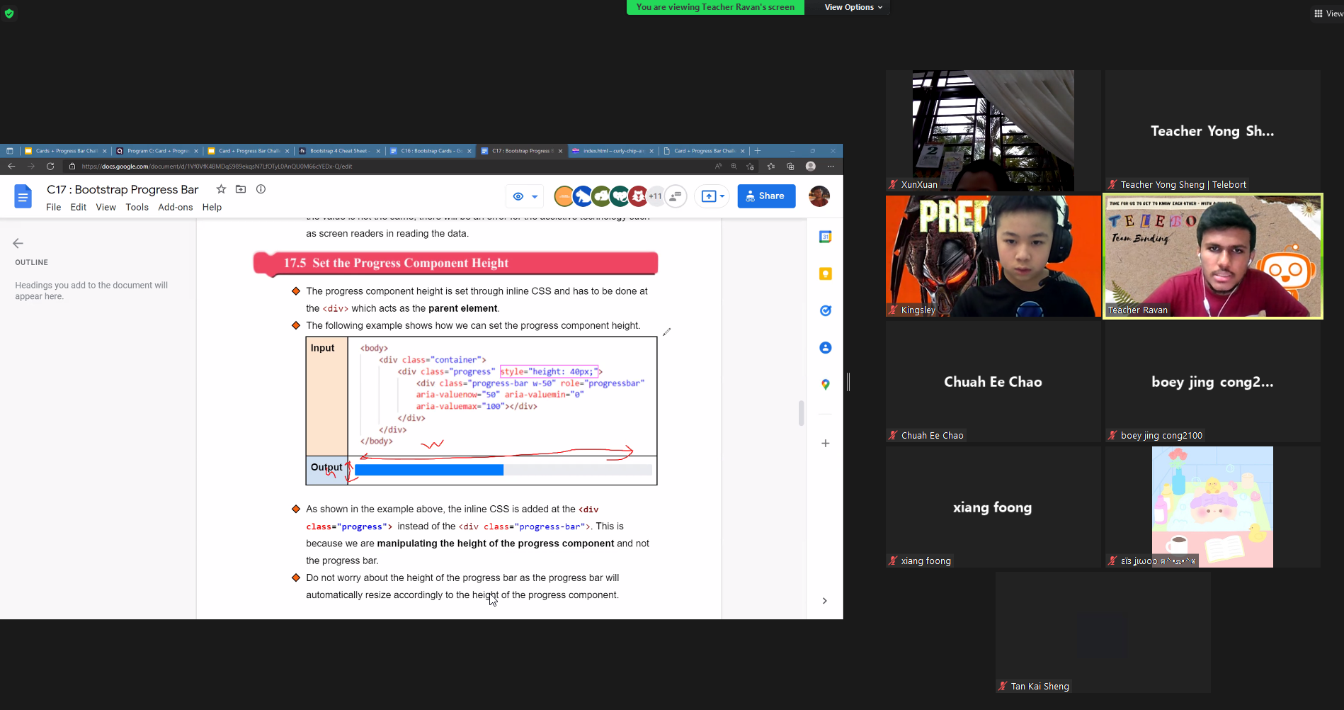Open the viewing mode eye dropdown

point(525,196)
